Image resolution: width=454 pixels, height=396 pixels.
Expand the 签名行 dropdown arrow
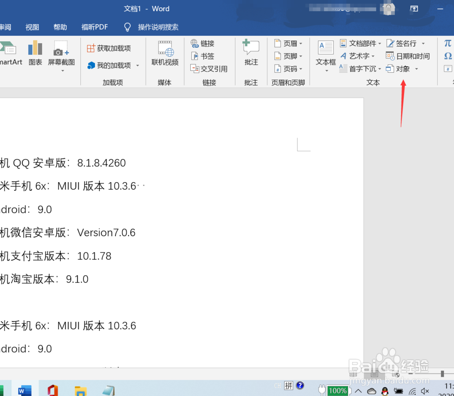423,44
